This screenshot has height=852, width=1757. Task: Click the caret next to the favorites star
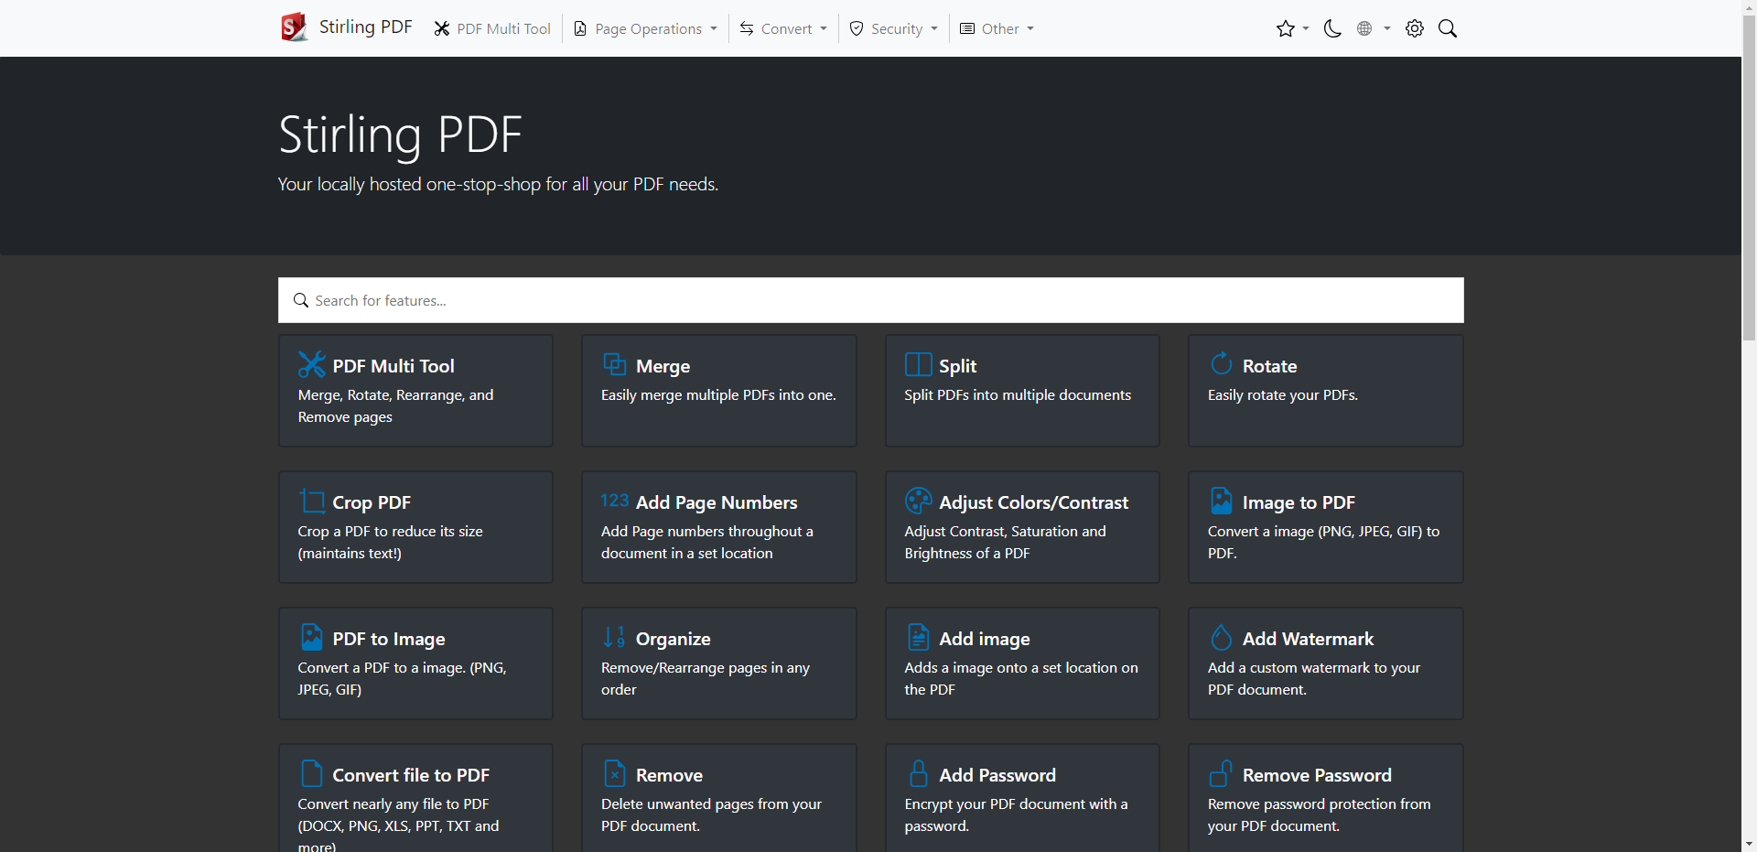(x=1306, y=28)
